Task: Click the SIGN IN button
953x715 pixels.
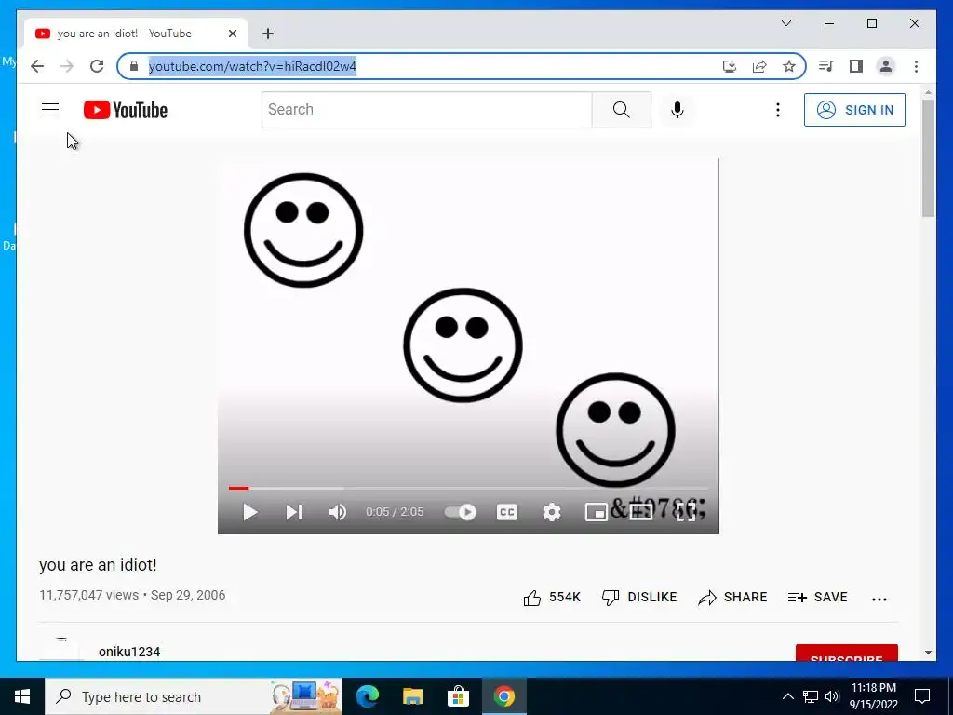Action: (854, 110)
